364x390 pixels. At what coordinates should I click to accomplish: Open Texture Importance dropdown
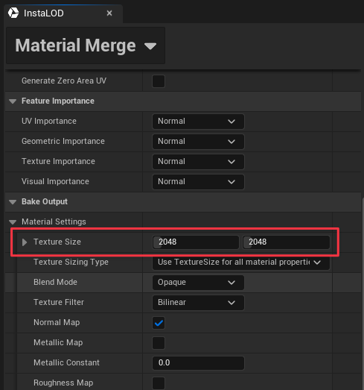pos(198,162)
